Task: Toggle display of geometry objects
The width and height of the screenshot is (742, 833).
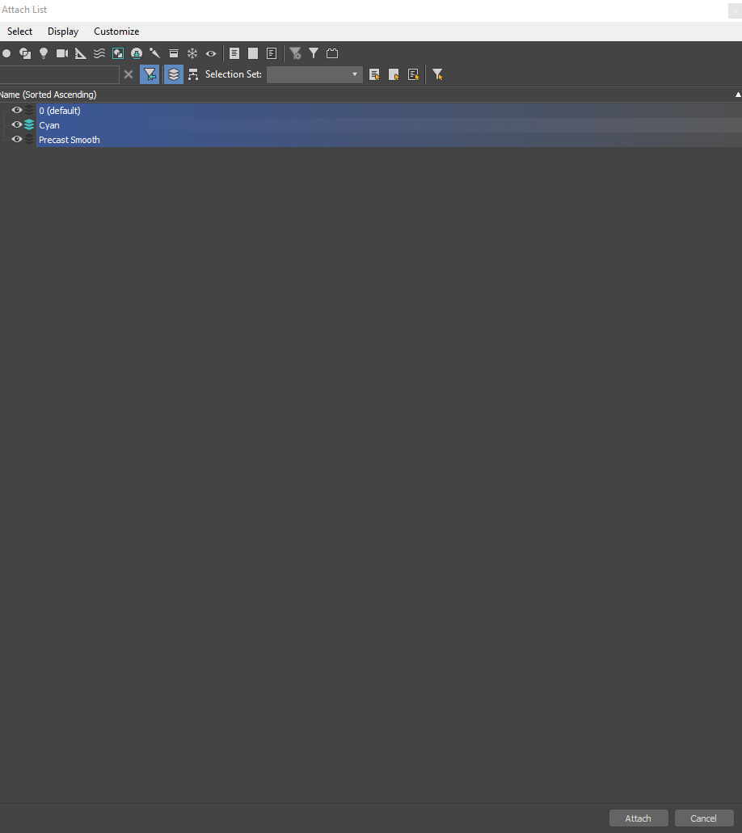Action: (x=6, y=53)
